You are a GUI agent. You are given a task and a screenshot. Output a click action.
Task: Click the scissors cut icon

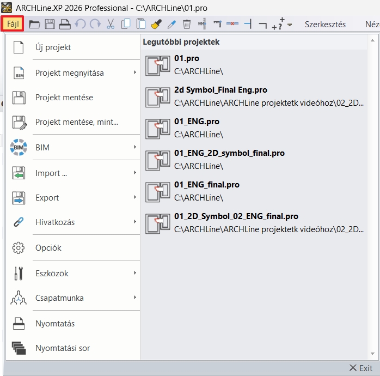point(111,25)
